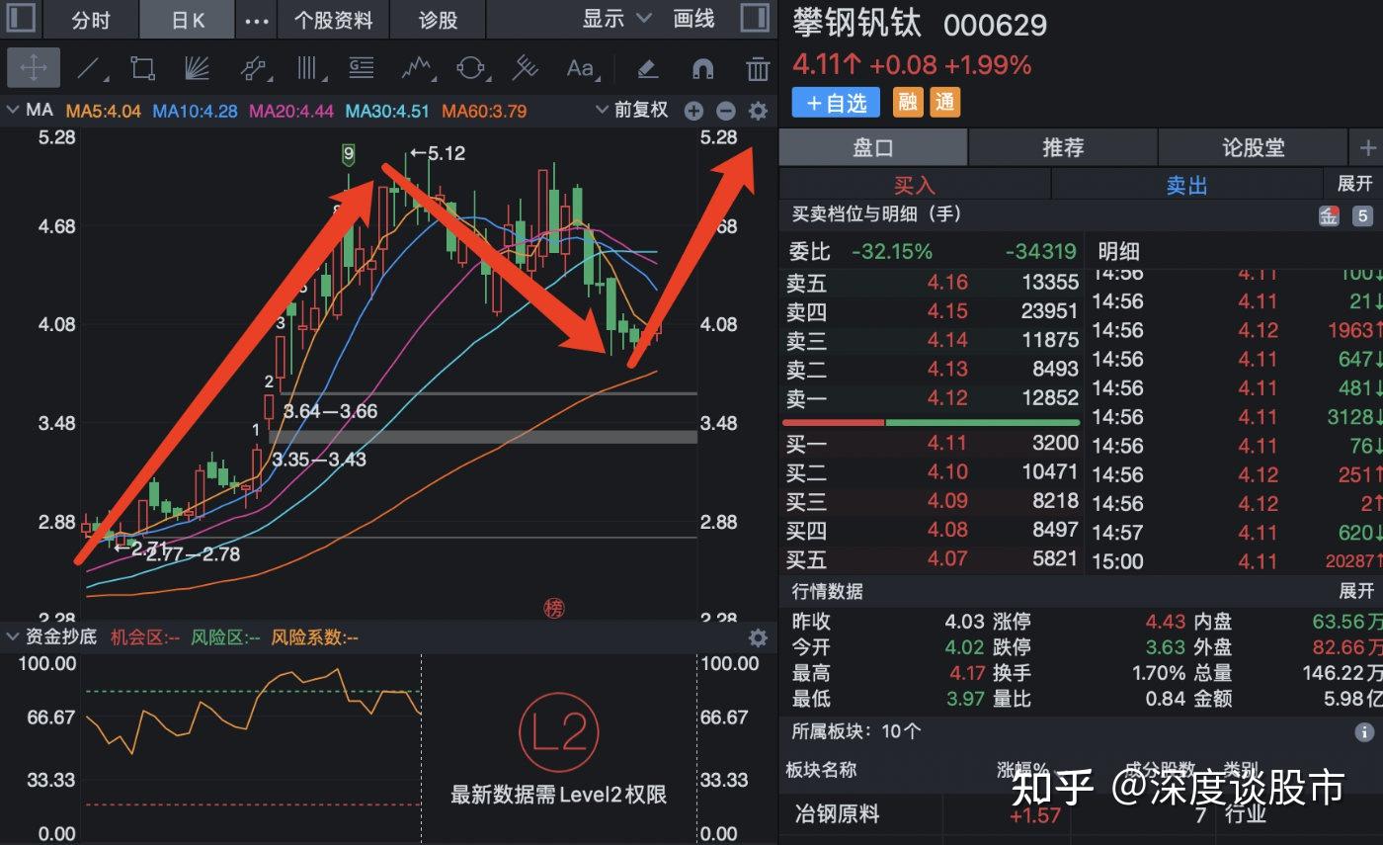Switch to the 日K tab
The image size is (1383, 845).
coord(188,20)
